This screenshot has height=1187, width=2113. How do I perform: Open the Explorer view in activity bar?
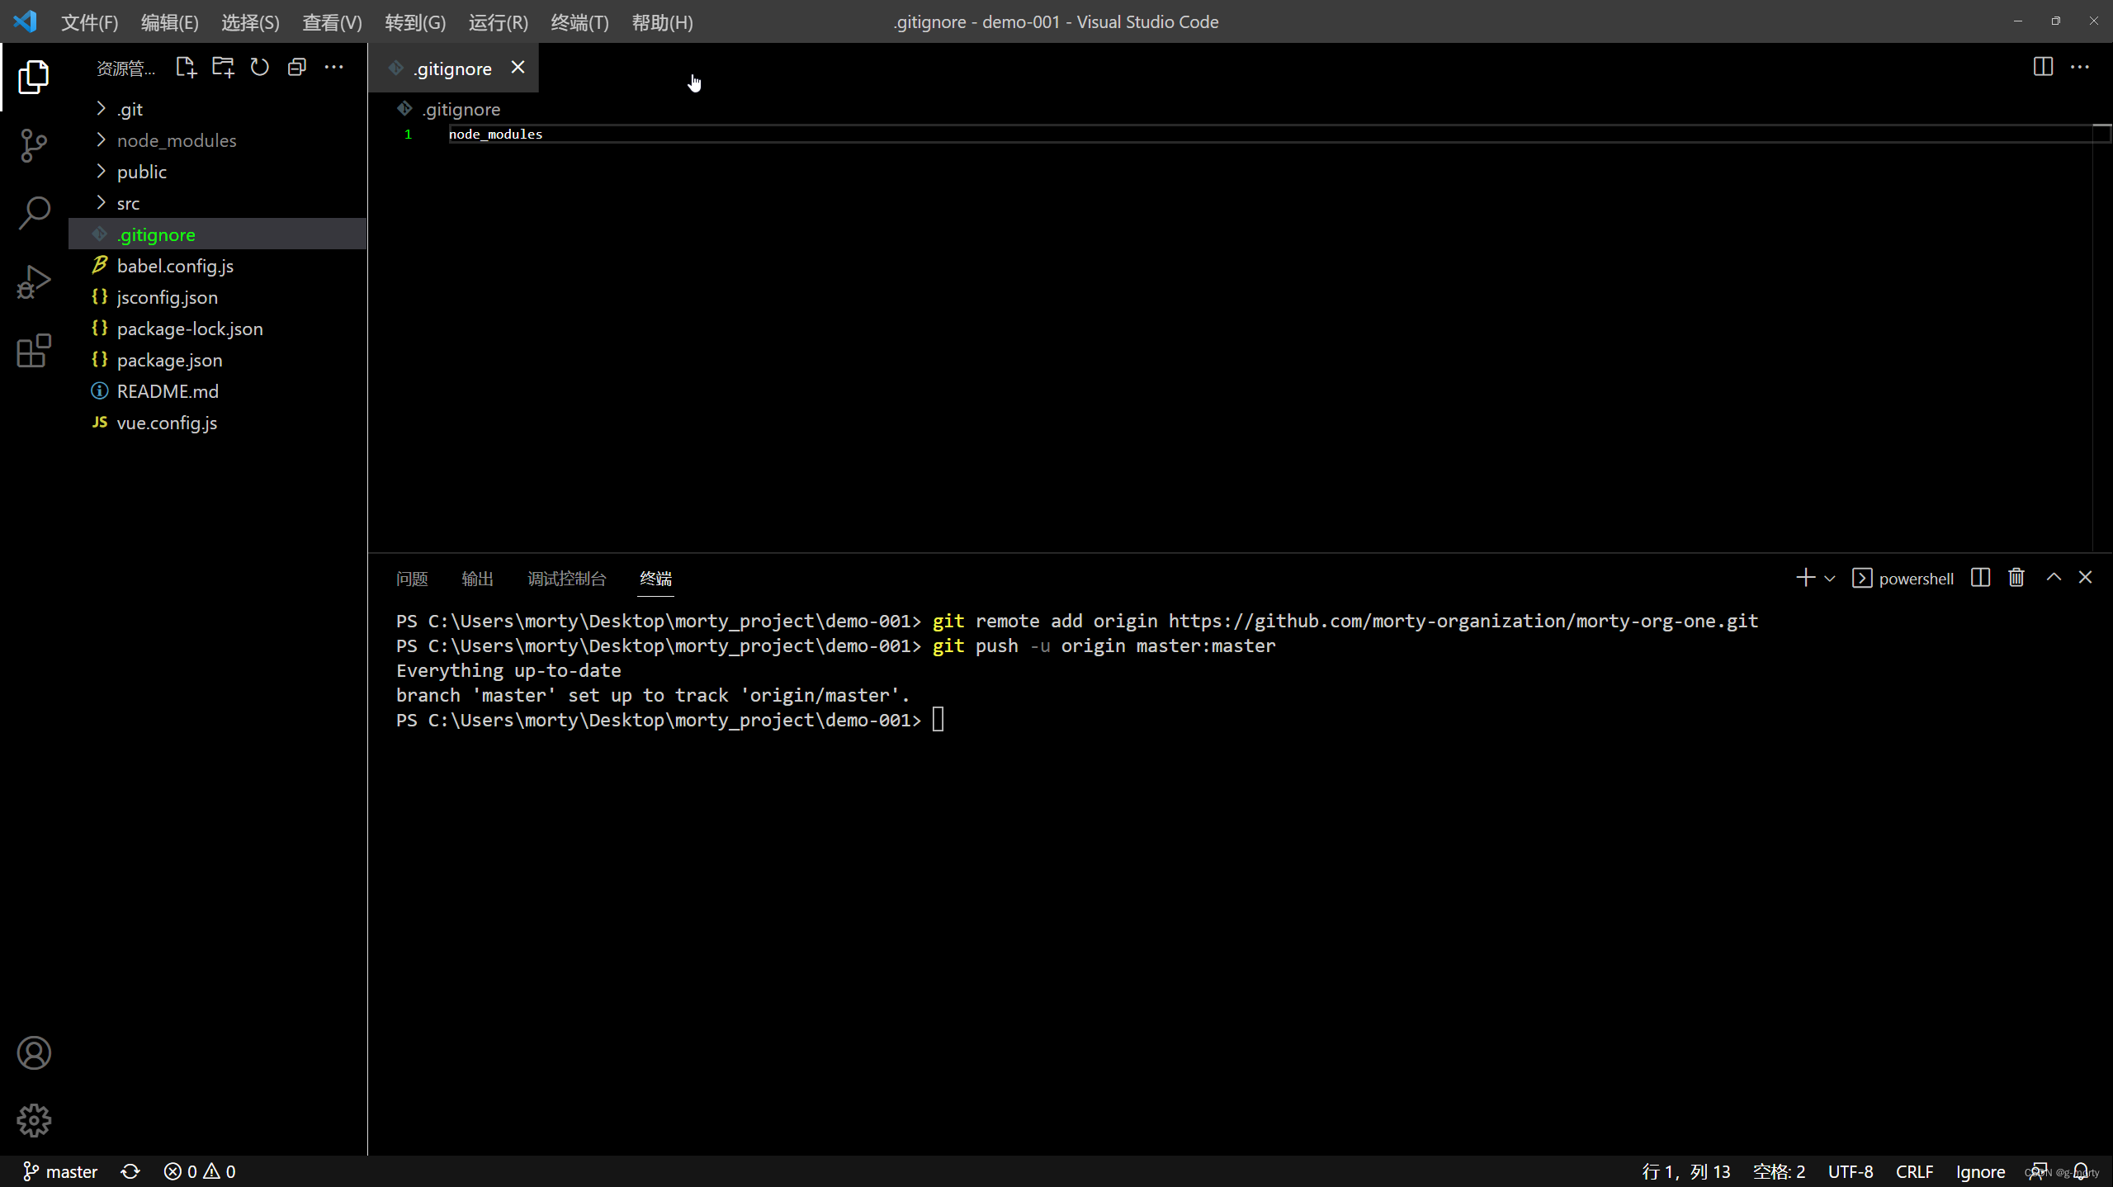coord(34,77)
